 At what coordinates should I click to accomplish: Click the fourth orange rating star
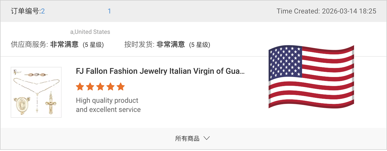(x=111, y=87)
